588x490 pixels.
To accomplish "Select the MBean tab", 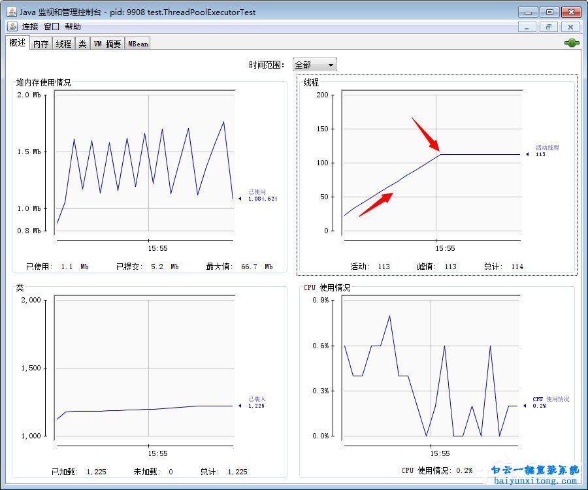I will click(138, 44).
